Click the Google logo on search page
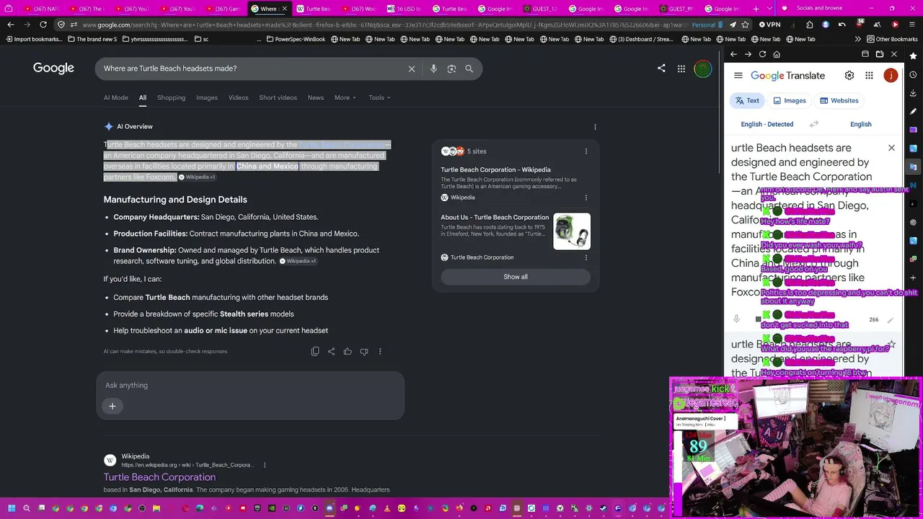This screenshot has height=519, width=923. click(53, 68)
